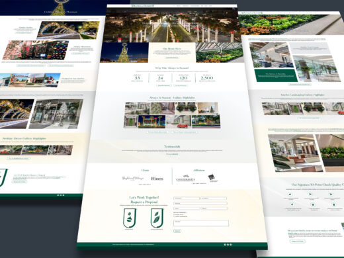Open last thumbnail, bottom row, center gallery
Viewport: 344px width, 258px height.
pyautogui.click(x=206, y=122)
